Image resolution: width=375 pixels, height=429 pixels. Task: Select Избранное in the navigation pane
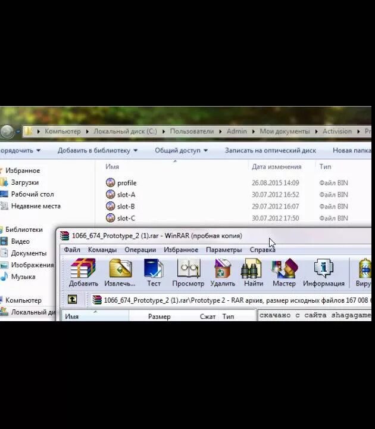point(23,170)
